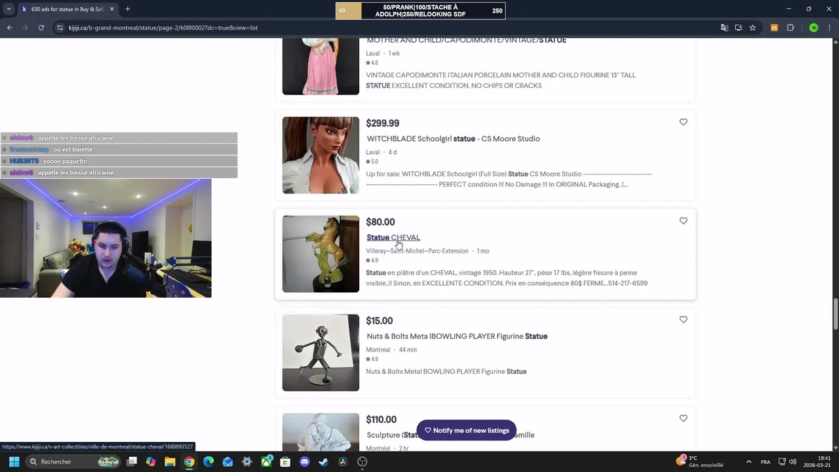Image resolution: width=839 pixels, height=472 pixels.
Task: Select the Kijiji 630 ads for statue tab
Action: coord(67,9)
